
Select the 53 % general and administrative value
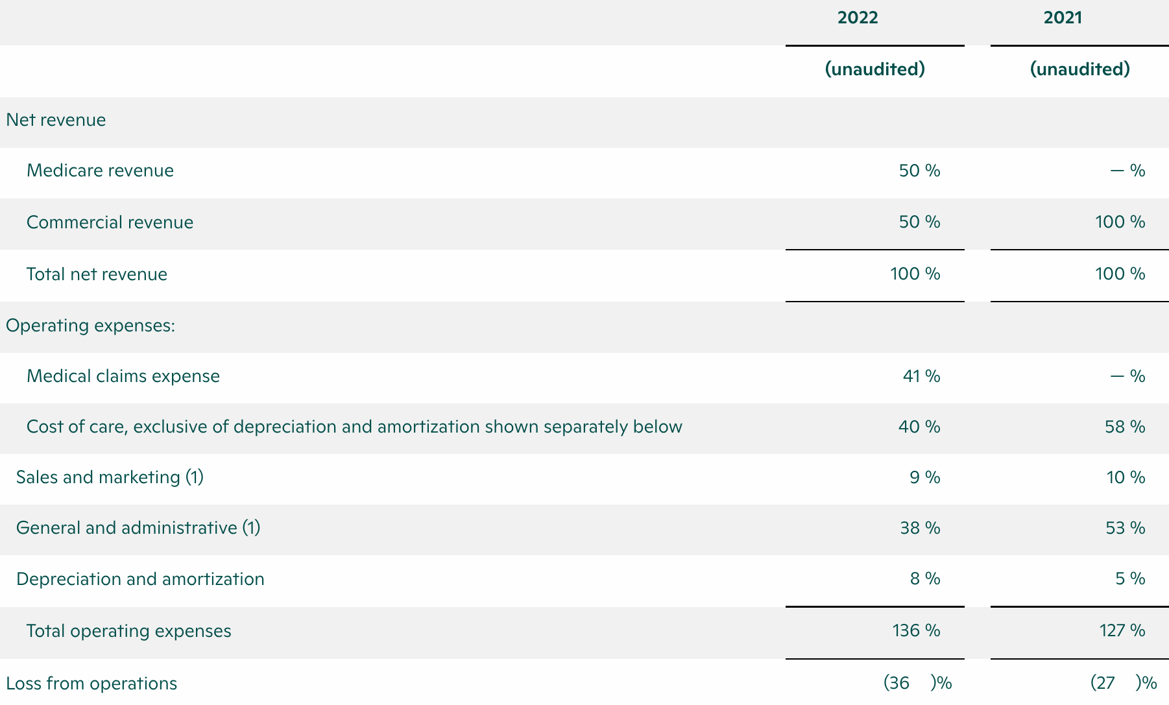(1126, 528)
